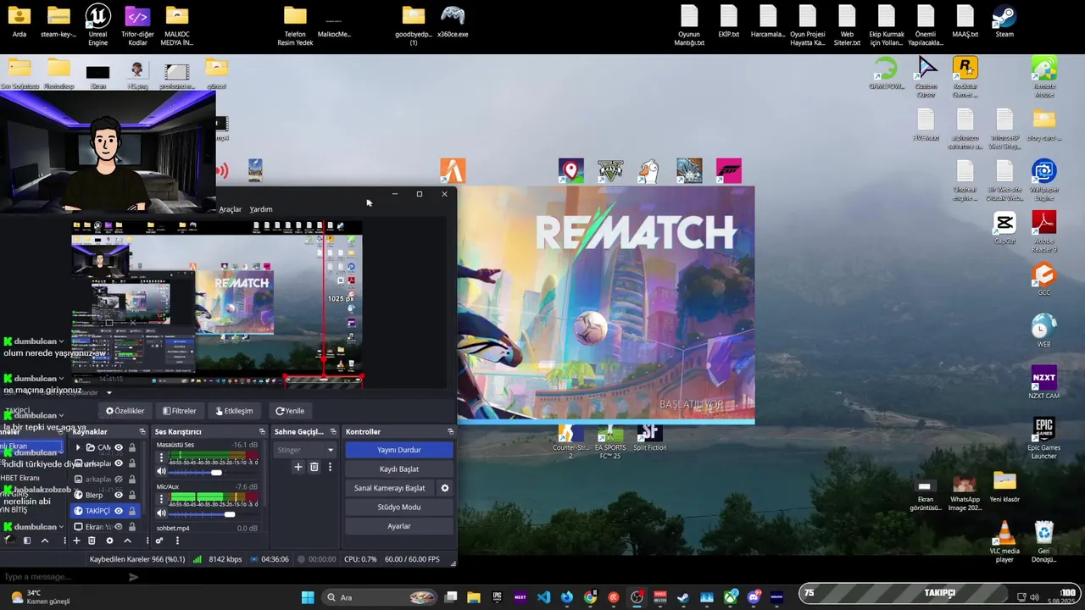Open the Counter-Strike 2 desktop shortcut
The image size is (1085, 610).
[570, 442]
